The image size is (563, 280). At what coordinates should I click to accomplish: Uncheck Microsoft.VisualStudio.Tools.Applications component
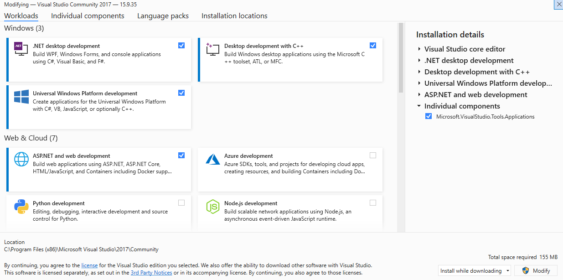(428, 116)
